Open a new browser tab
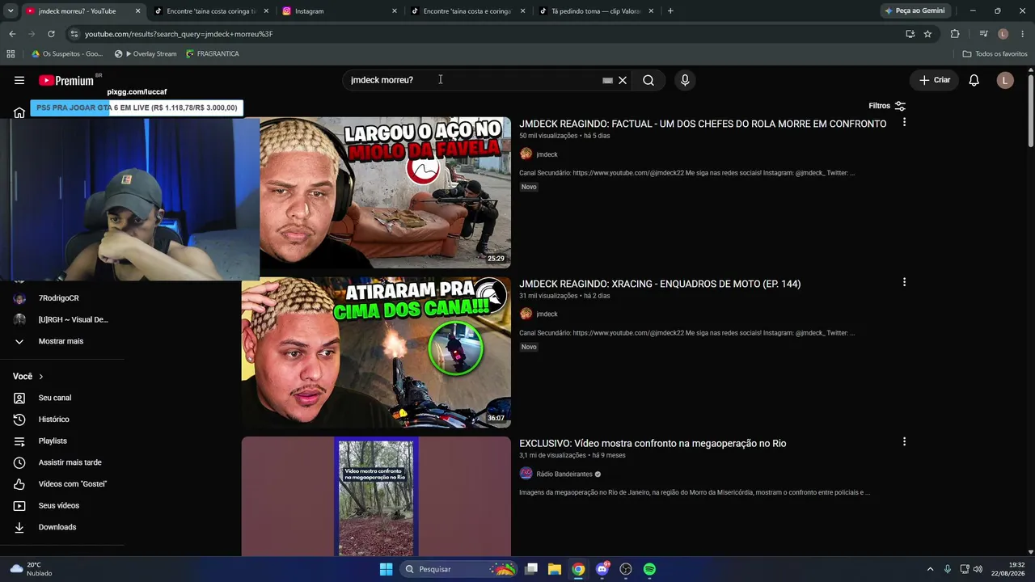The image size is (1035, 582). coord(670,11)
